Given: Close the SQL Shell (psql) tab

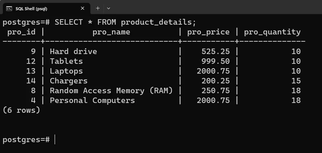Looking at the screenshot, I should [x=83, y=8].
